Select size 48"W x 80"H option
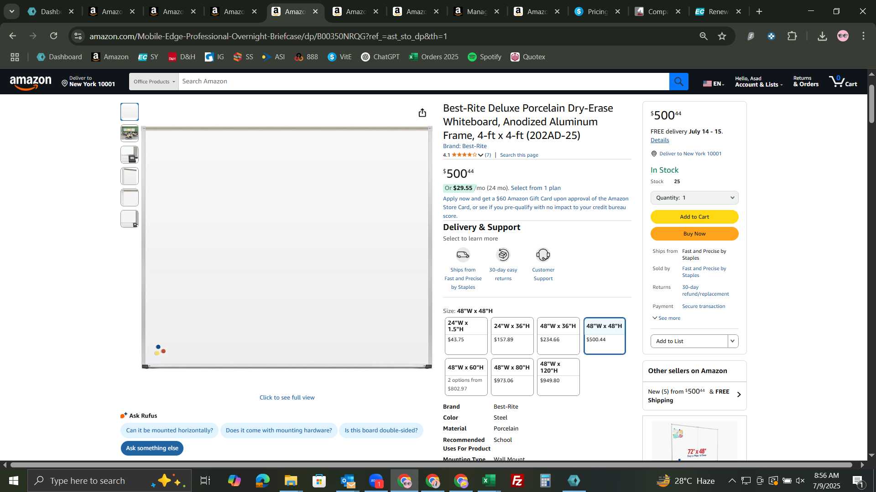 (x=512, y=377)
